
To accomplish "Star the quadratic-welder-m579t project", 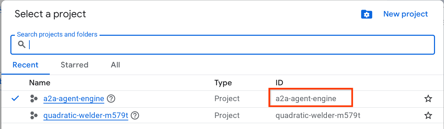I will pyautogui.click(x=428, y=116).
